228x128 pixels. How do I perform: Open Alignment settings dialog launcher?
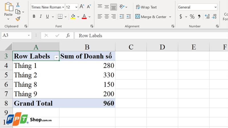coord(173,26)
